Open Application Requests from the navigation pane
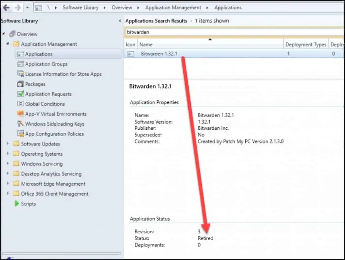The image size is (345, 260). pos(48,94)
